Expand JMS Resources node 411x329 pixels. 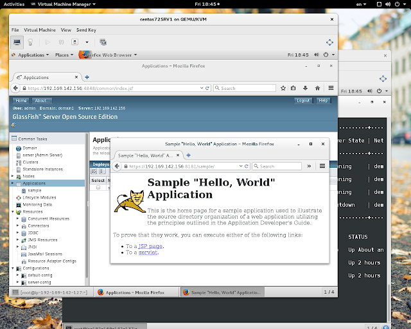(17, 240)
